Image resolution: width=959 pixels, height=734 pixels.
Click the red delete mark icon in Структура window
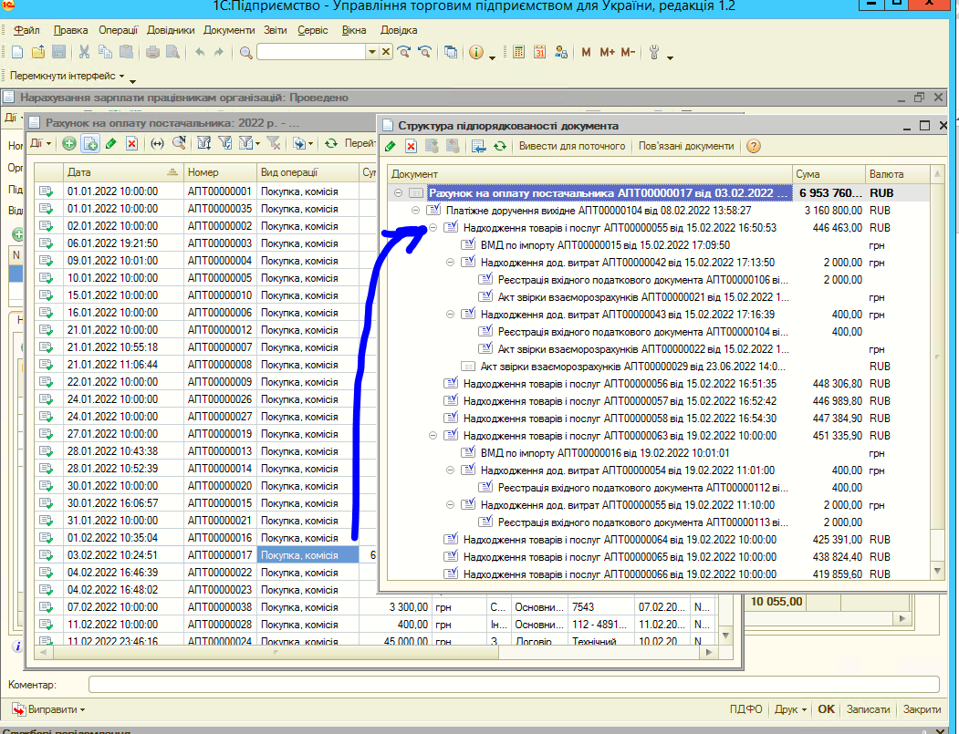click(x=411, y=146)
